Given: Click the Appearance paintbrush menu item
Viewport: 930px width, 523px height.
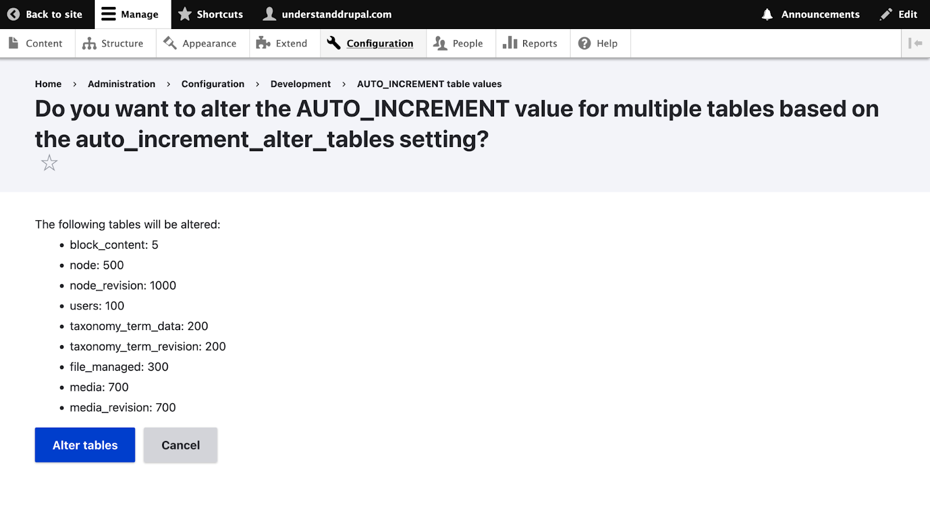Looking at the screenshot, I should point(202,44).
